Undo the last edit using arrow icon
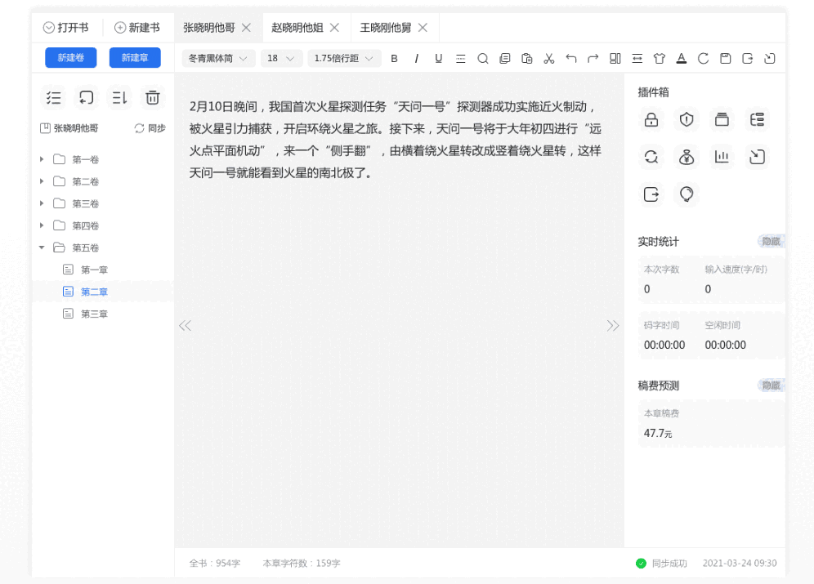This screenshot has width=814, height=584. pyautogui.click(x=571, y=58)
